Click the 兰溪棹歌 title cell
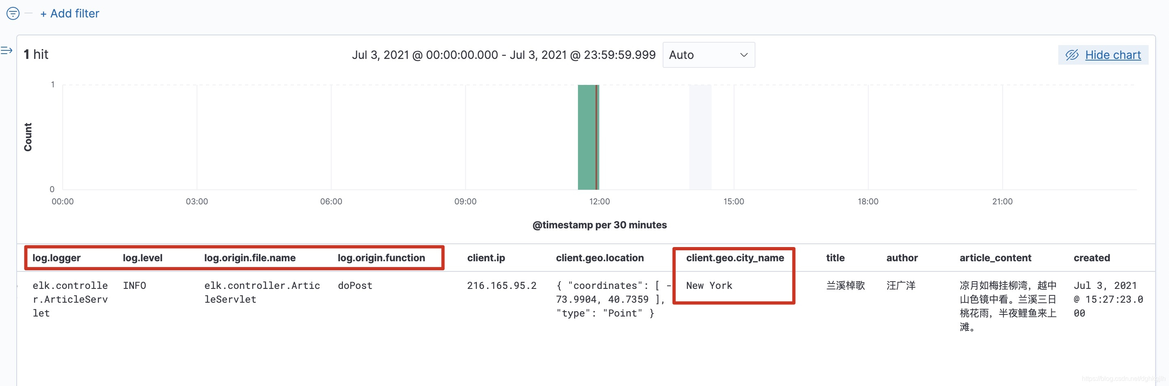 pyautogui.click(x=845, y=285)
